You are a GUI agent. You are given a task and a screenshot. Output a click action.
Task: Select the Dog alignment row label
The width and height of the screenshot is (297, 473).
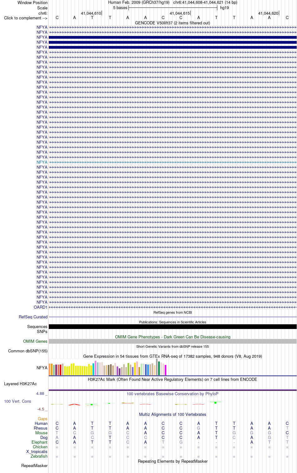coord(44,437)
